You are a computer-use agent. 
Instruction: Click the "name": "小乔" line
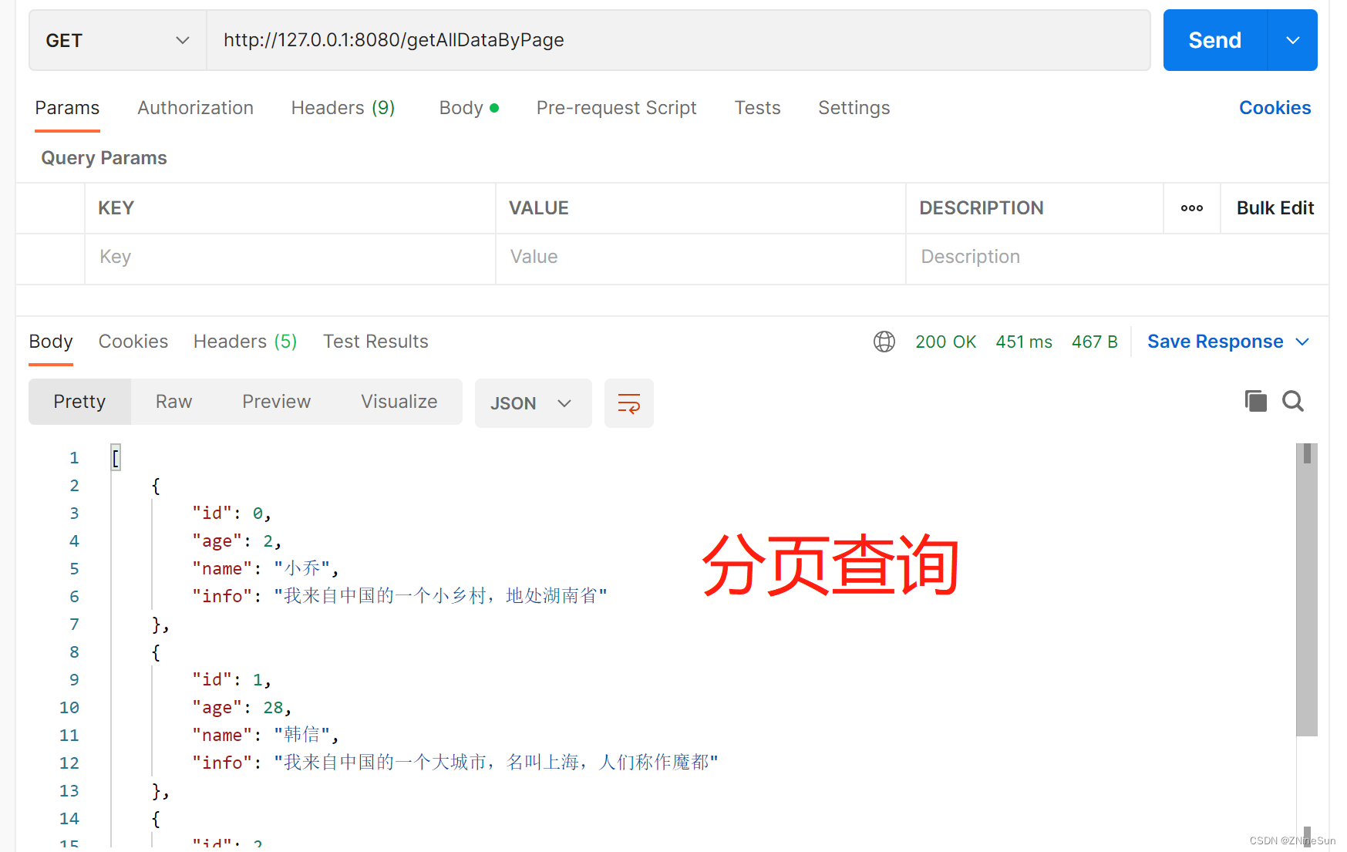coord(266,569)
